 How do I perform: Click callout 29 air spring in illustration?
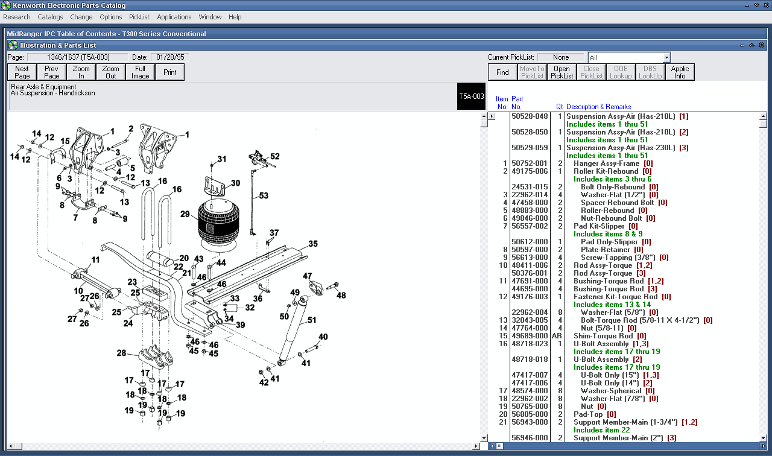[185, 214]
